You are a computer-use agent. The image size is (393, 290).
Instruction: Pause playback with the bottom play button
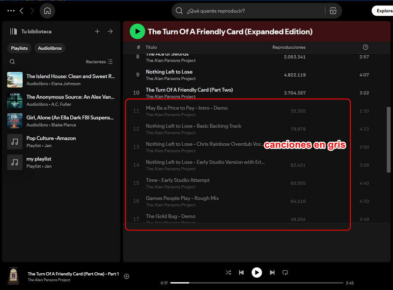pos(256,272)
